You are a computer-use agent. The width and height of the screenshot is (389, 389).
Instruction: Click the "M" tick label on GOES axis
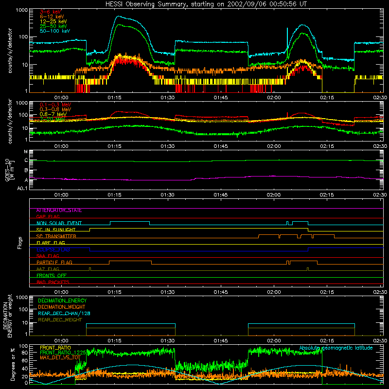pyautogui.click(x=26, y=152)
